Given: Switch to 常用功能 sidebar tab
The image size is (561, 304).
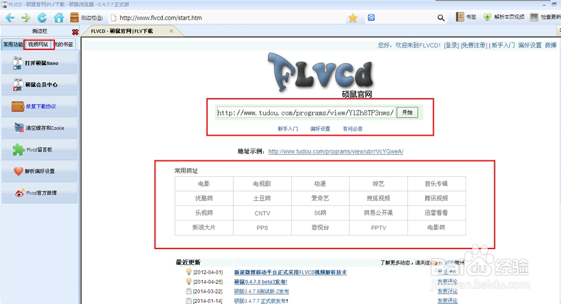Looking at the screenshot, I should click(13, 44).
